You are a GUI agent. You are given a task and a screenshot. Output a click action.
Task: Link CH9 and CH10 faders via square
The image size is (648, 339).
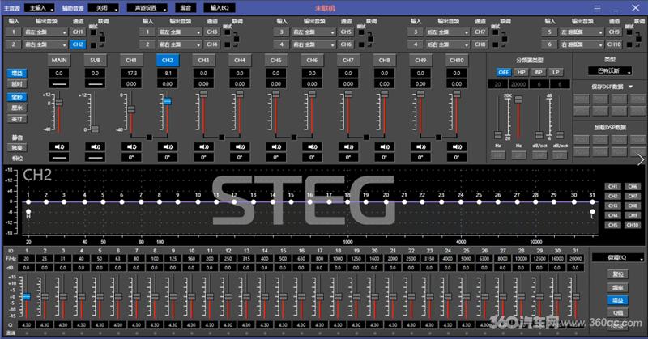(x=438, y=137)
